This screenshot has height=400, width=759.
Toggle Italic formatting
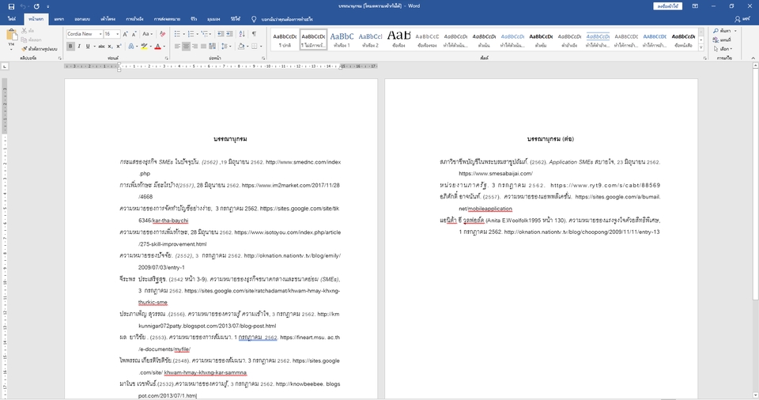(x=79, y=47)
